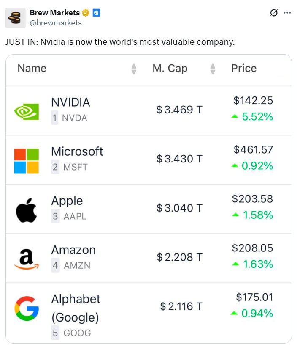Open Brew Markets display name
The height and width of the screenshot is (347, 300).
pyautogui.click(x=55, y=13)
